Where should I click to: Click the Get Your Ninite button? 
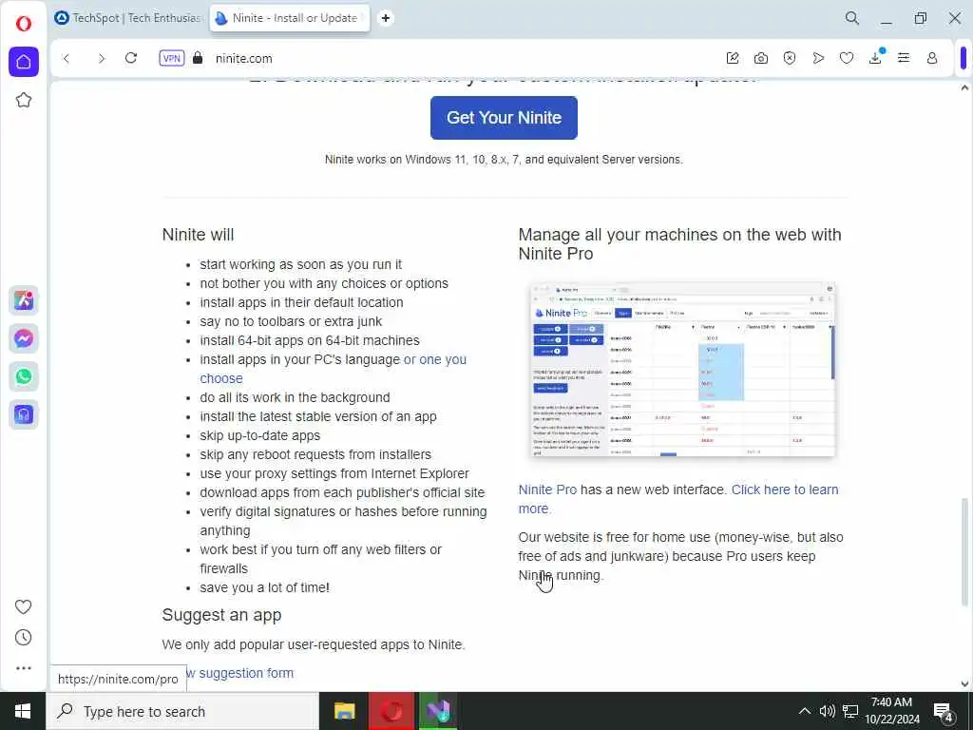(x=504, y=117)
